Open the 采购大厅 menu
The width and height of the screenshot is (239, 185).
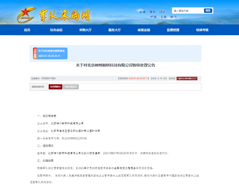(85, 30)
